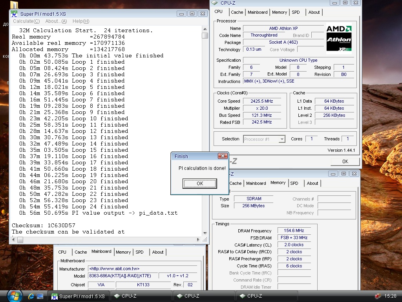Open About menu in Super PI
The width and height of the screenshot is (402, 302).
point(56,21)
